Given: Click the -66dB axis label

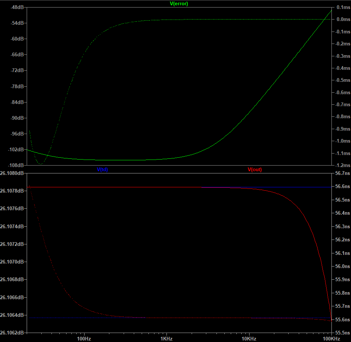Looking at the screenshot, I should click(17, 54).
